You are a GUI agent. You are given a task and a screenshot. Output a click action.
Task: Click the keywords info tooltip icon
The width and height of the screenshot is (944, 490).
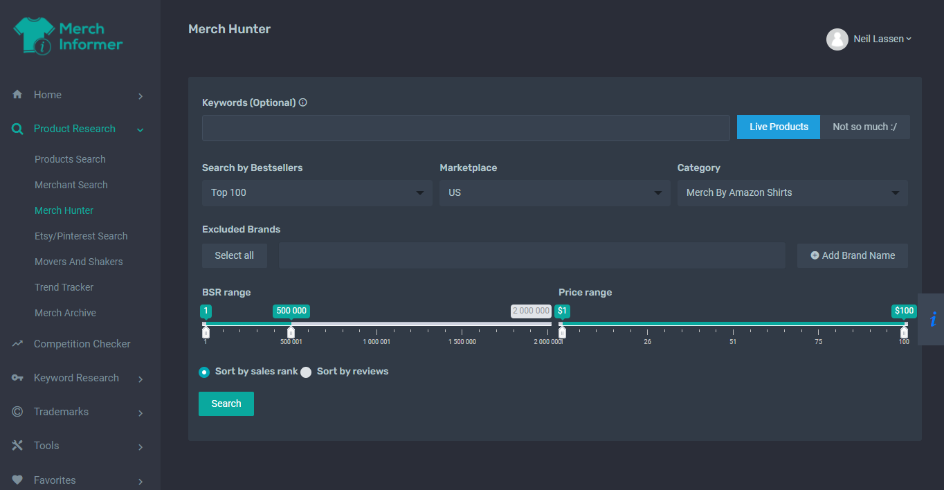[x=303, y=102]
